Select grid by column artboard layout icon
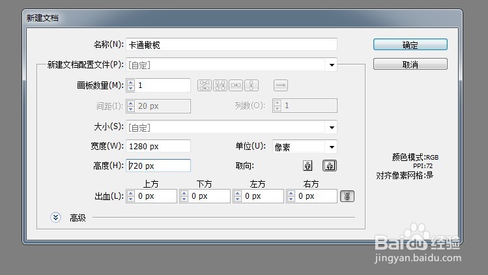 click(x=220, y=85)
